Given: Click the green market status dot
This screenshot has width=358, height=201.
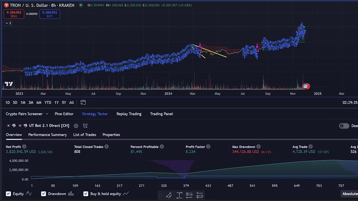Looking at the screenshot, I should [81, 5].
